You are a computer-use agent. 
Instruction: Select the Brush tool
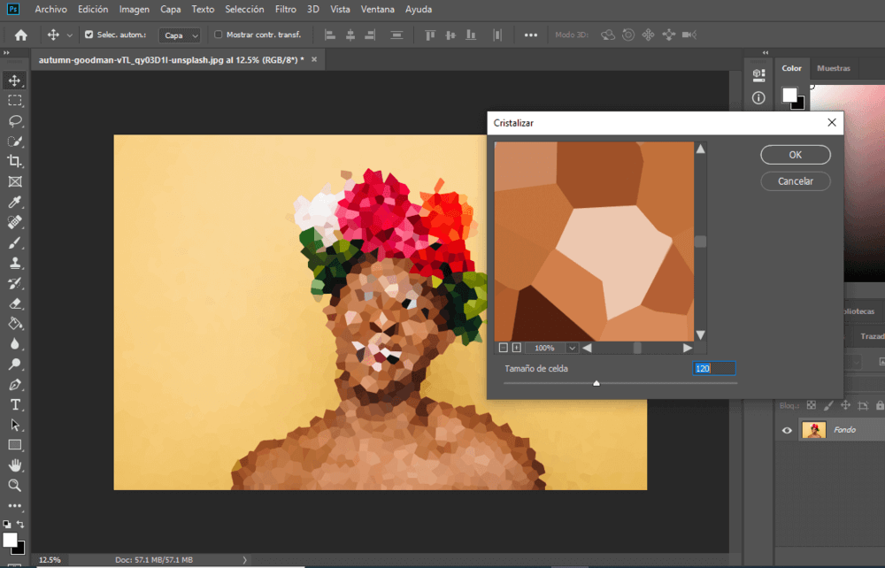pos(15,242)
